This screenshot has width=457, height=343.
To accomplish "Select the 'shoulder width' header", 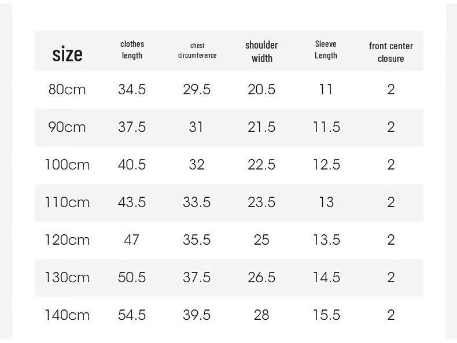I will pyautogui.click(x=261, y=51).
